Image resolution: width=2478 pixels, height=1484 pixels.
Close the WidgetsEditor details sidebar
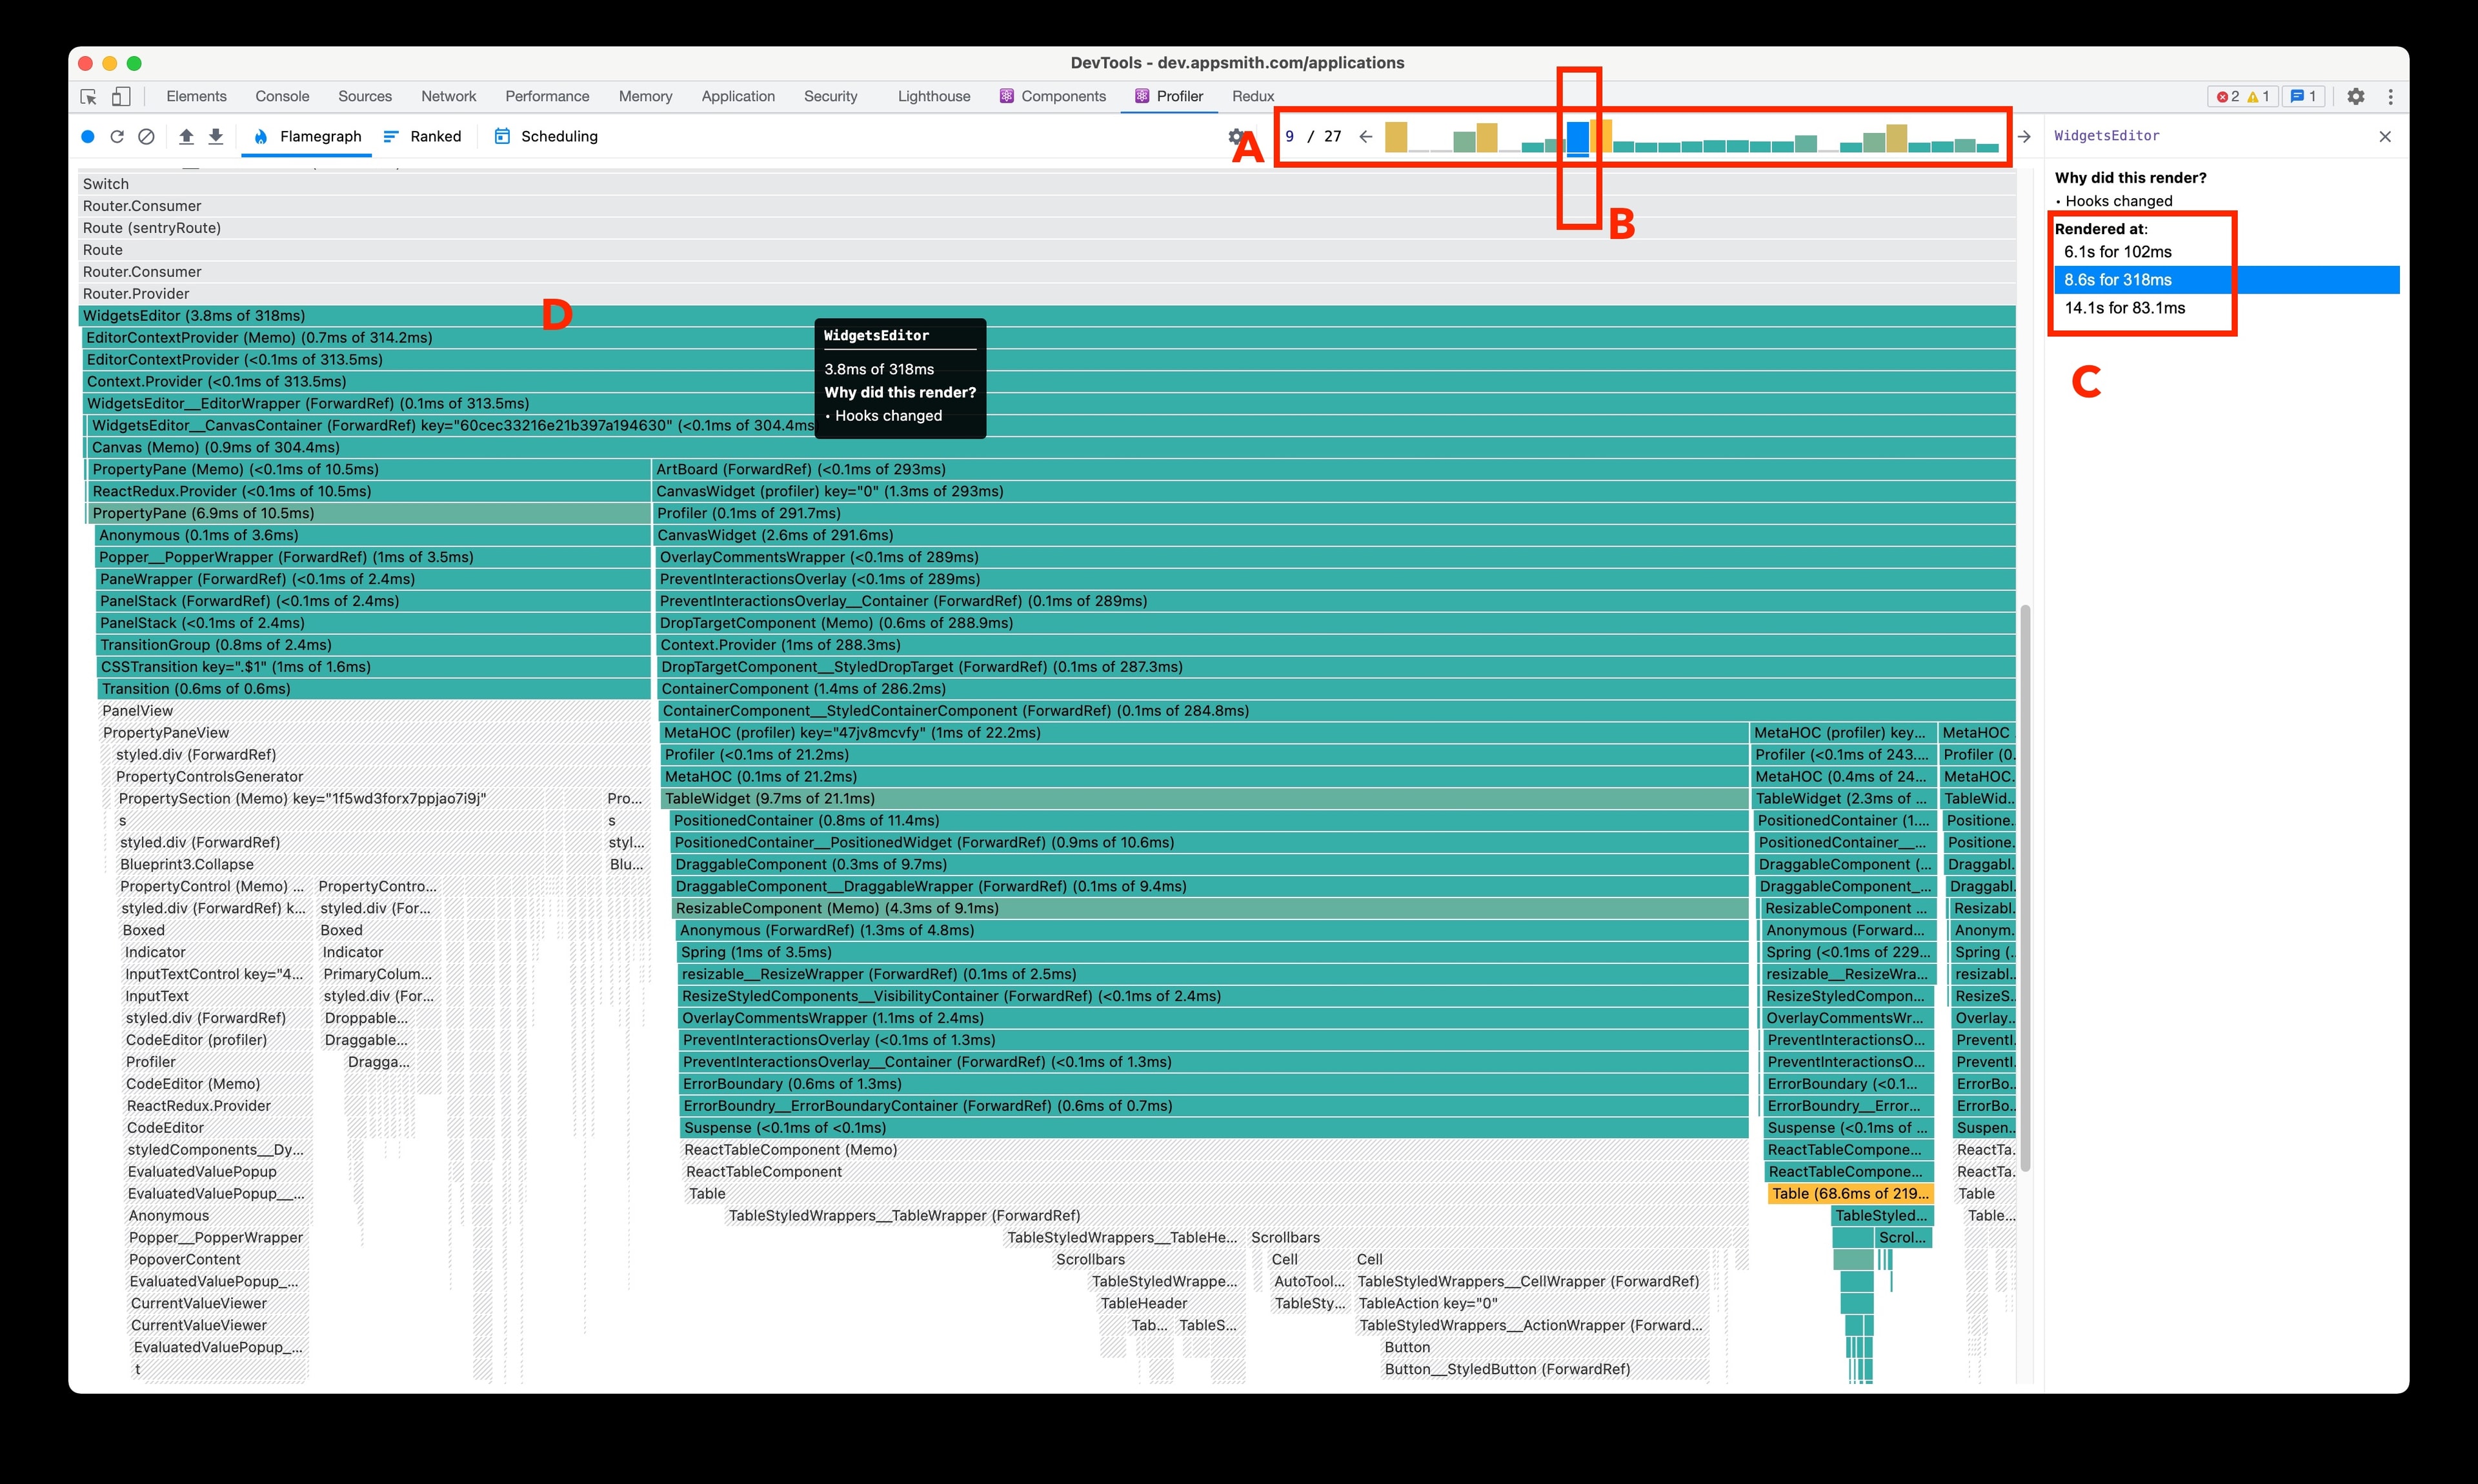[x=2385, y=137]
